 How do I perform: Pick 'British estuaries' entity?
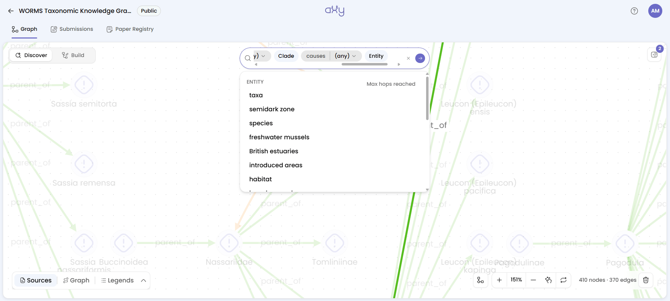point(333,151)
